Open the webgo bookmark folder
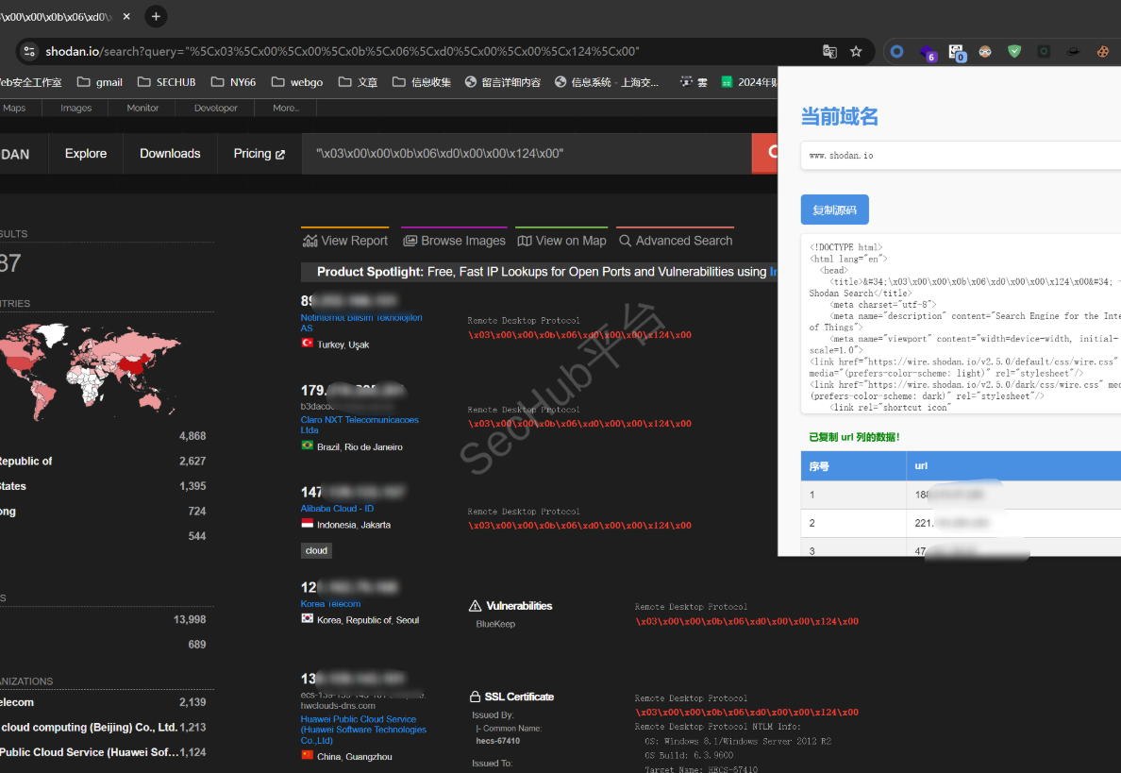 coord(297,82)
